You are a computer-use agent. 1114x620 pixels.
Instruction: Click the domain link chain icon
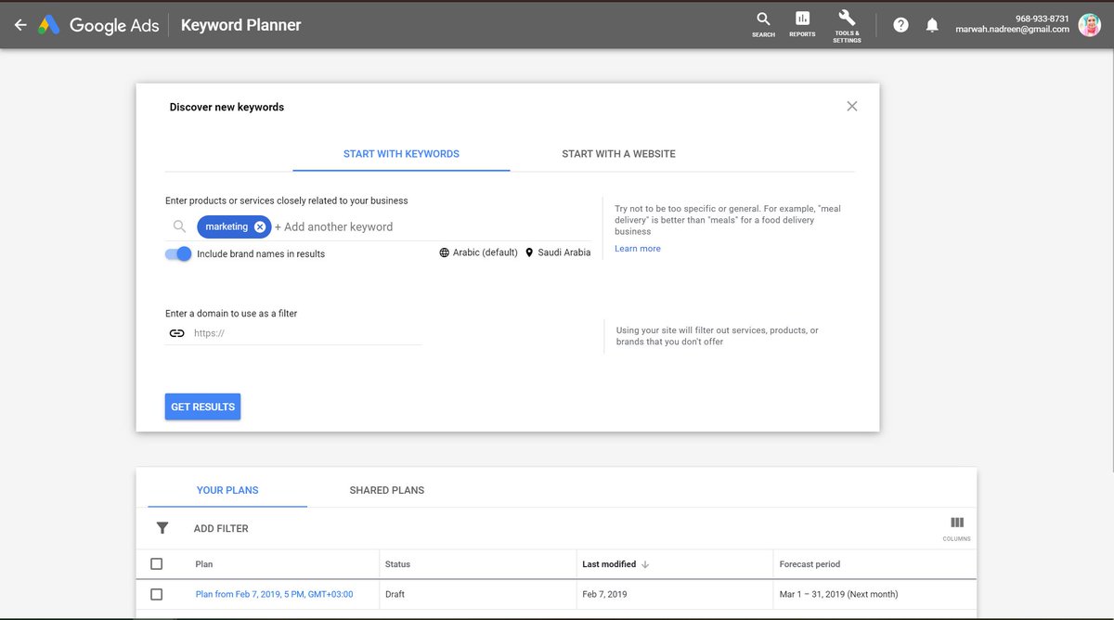[x=176, y=333]
